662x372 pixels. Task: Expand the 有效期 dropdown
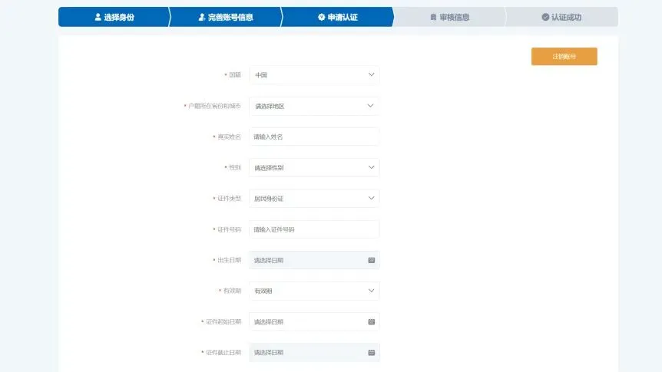(314, 291)
